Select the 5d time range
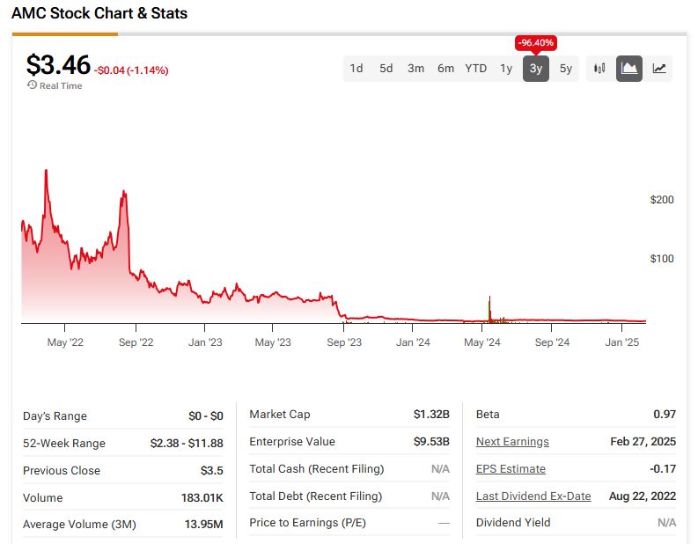698x544 pixels. pyautogui.click(x=386, y=69)
